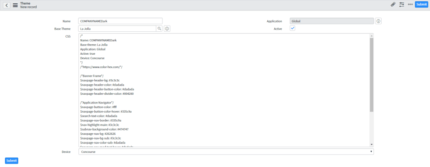Uncheck the Active checkbox
The width and height of the screenshot is (430, 167).
tap(293, 28)
